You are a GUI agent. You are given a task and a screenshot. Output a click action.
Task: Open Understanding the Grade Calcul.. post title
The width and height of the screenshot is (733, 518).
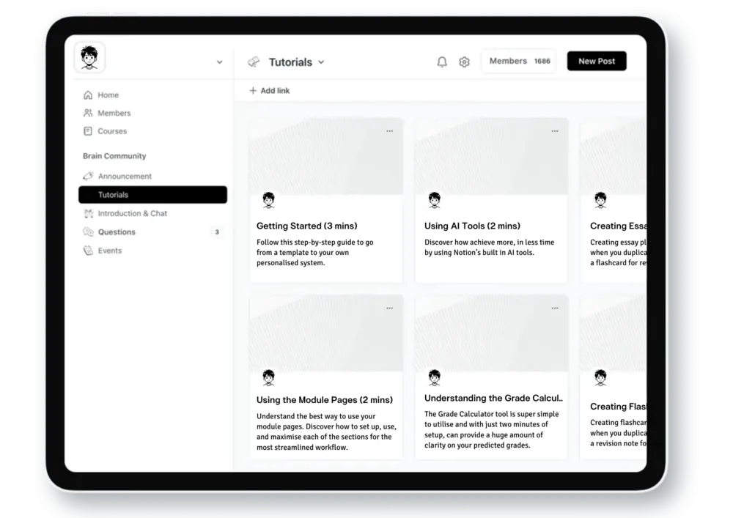493,398
